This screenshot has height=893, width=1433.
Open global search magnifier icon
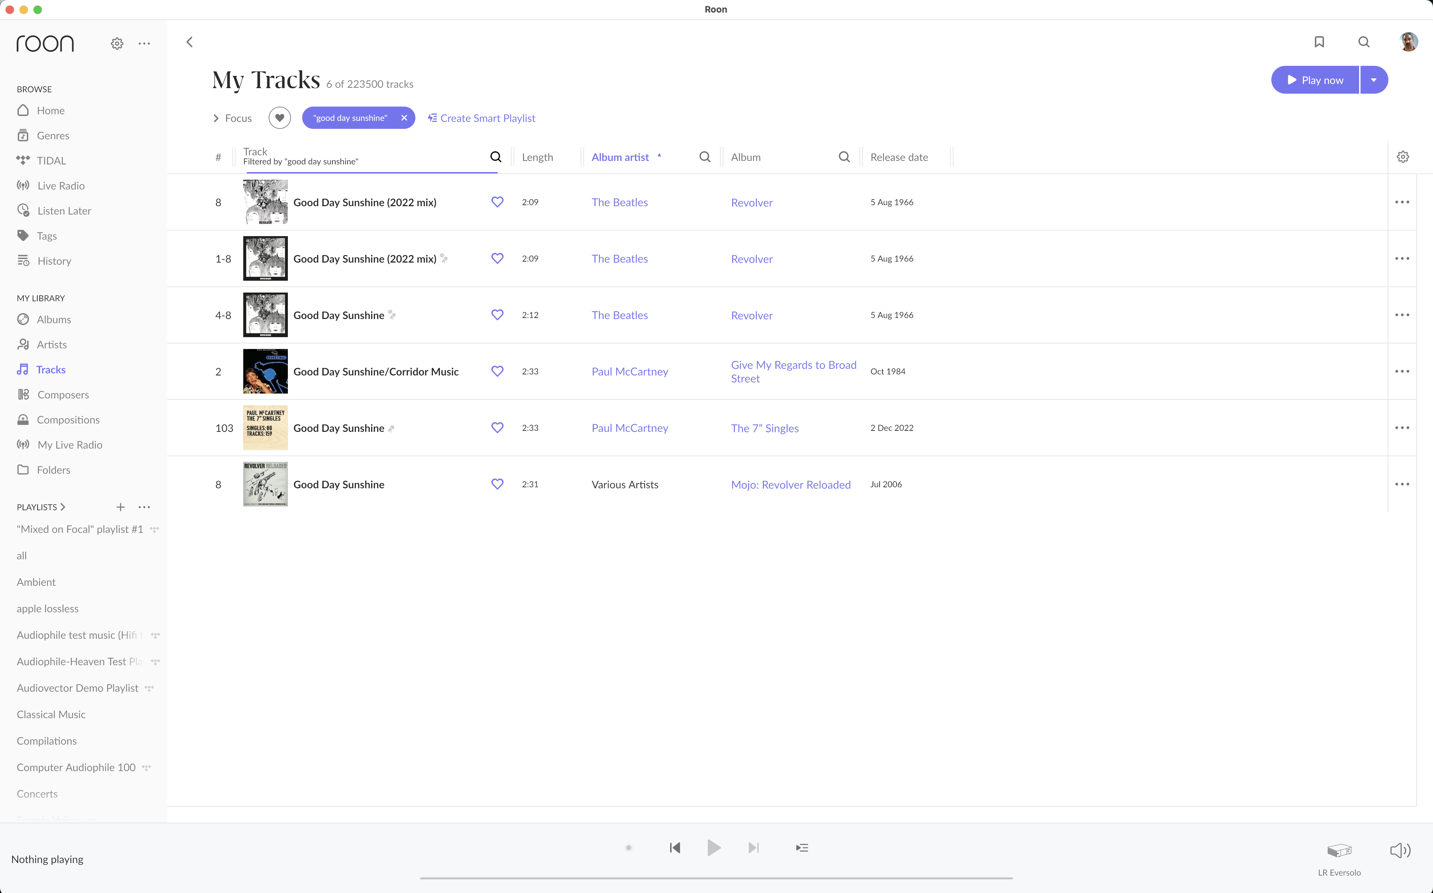tap(1364, 42)
